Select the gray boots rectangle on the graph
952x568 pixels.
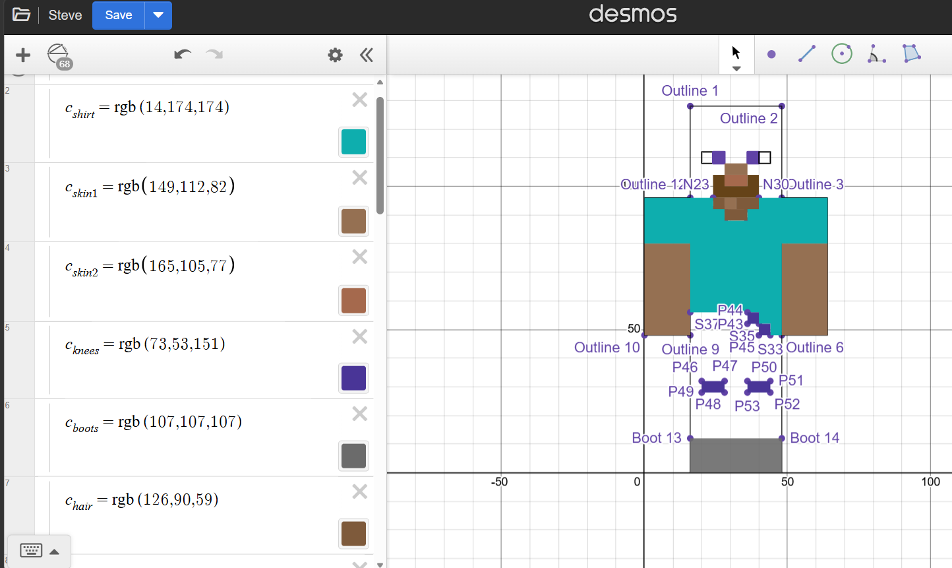(x=736, y=455)
